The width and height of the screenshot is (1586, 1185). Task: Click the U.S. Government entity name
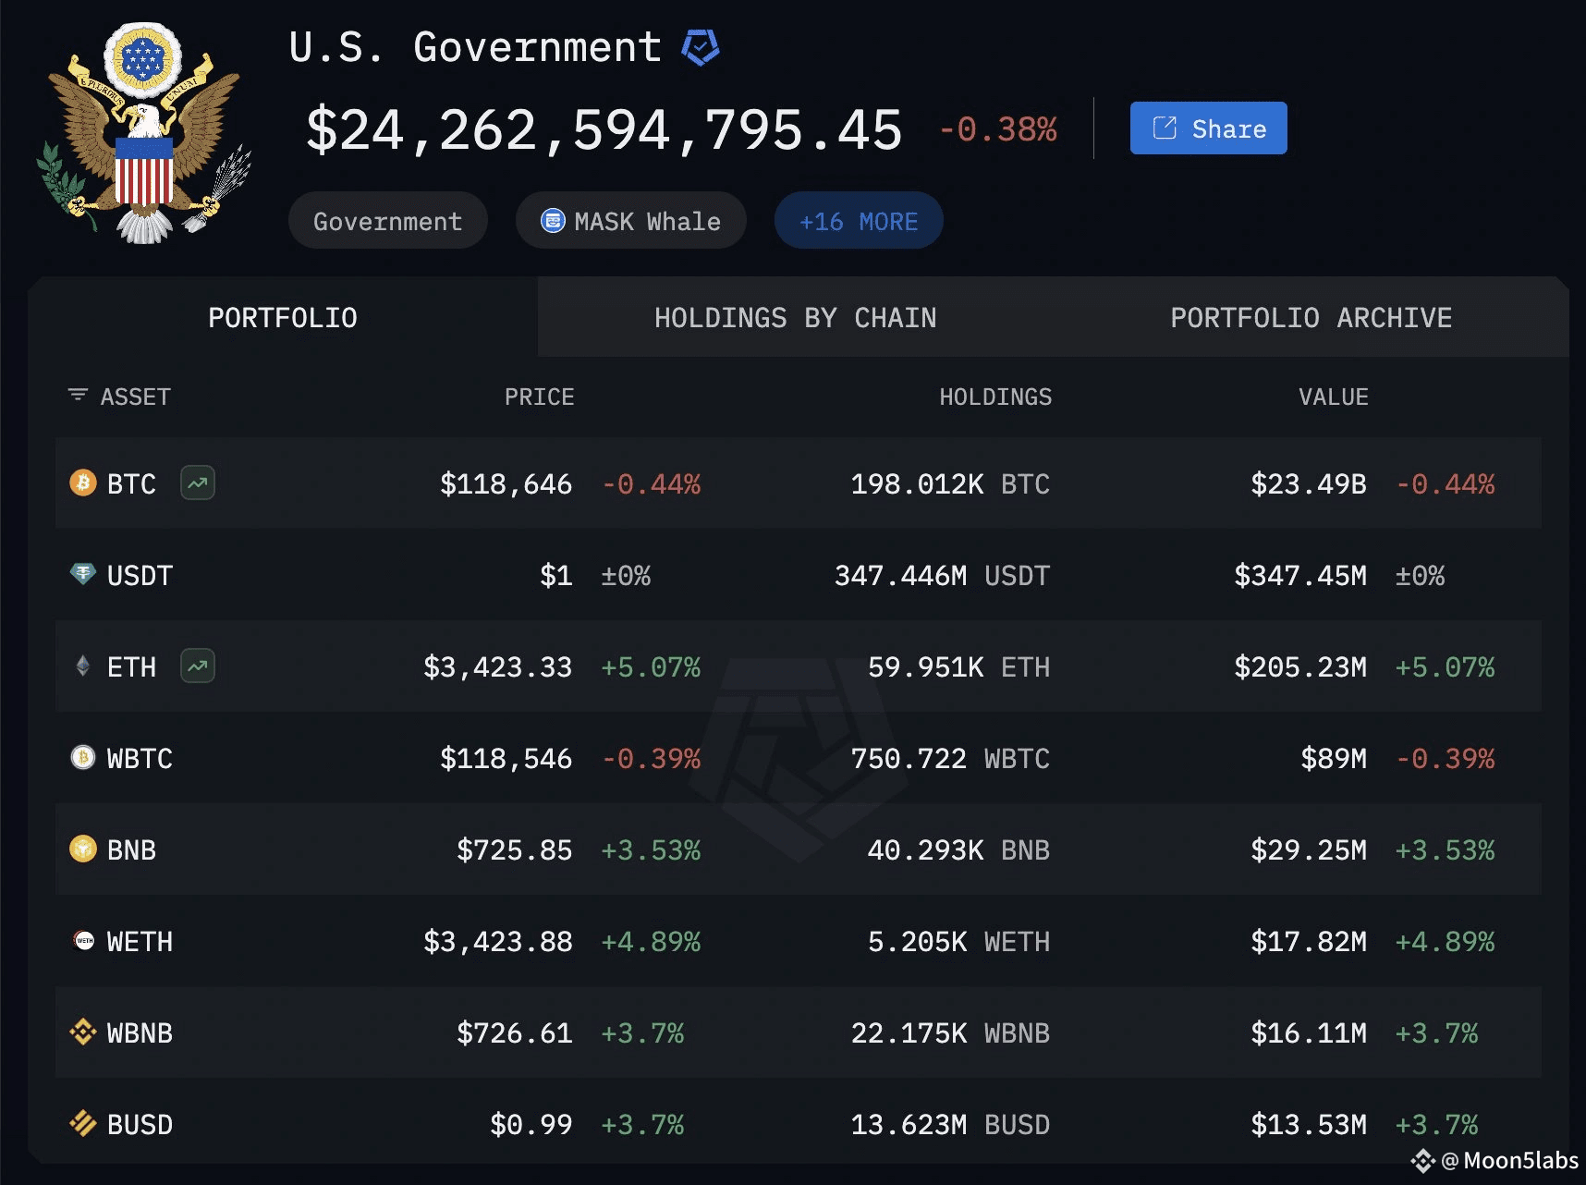pyautogui.click(x=475, y=47)
